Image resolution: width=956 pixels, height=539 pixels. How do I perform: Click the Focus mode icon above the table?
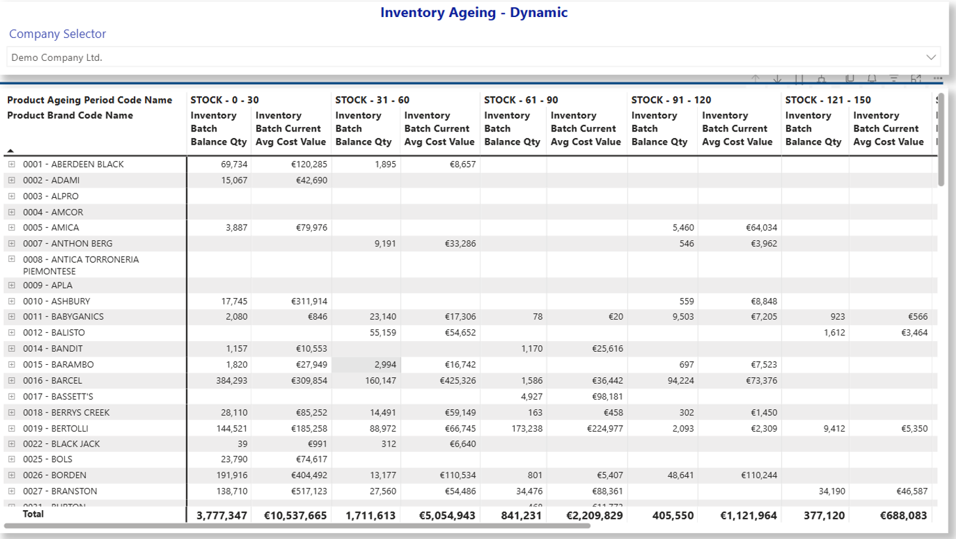[x=916, y=79]
